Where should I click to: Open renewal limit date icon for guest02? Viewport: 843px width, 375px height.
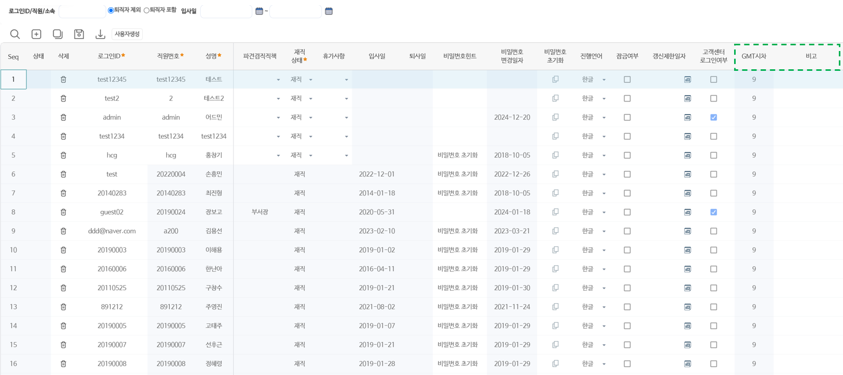tap(688, 213)
